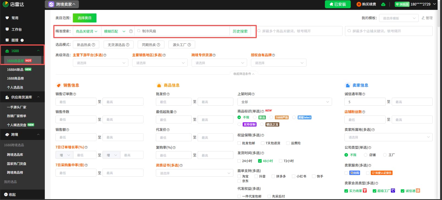Click the help icon beside 同期热卖

pyautogui.click(x=158, y=45)
